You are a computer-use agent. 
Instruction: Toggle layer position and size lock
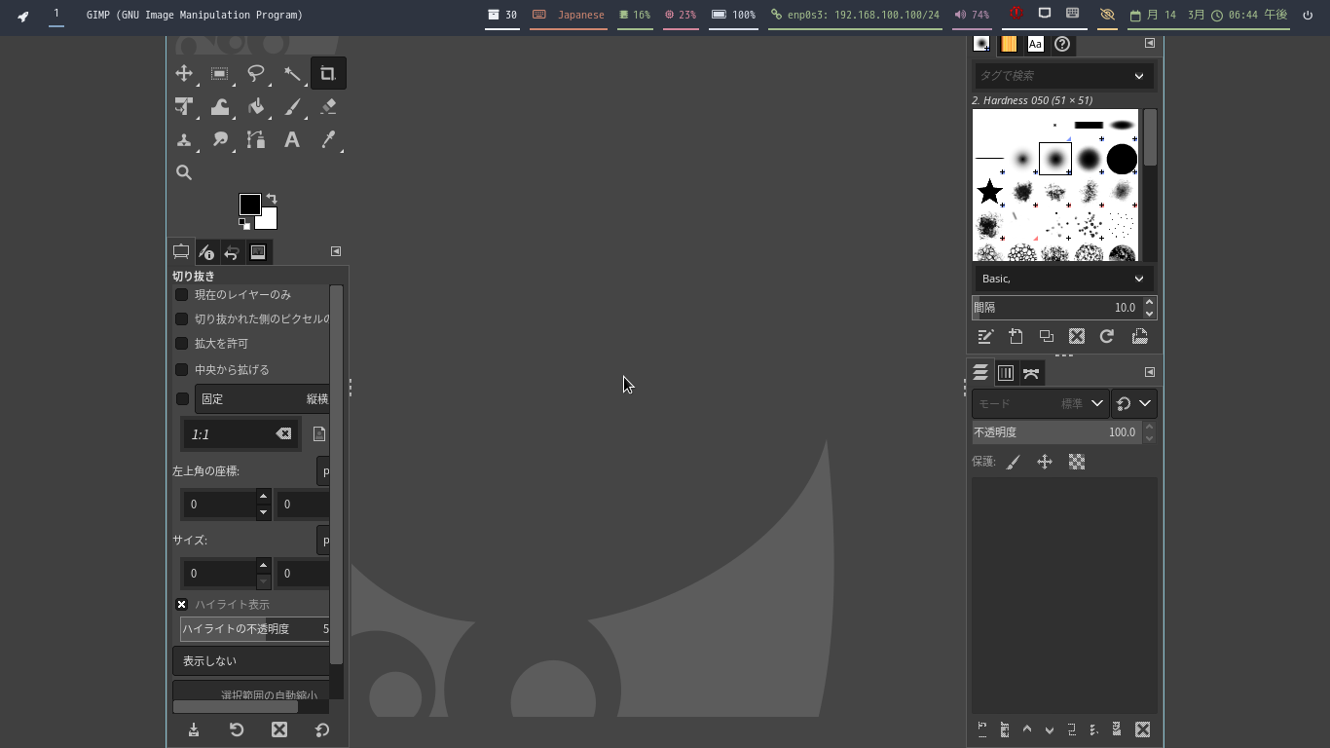click(x=1045, y=463)
